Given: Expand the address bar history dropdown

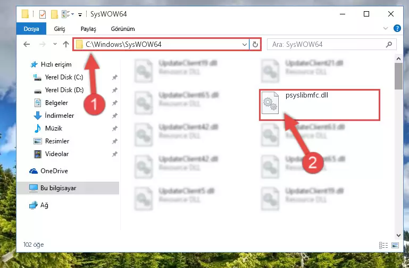Looking at the screenshot, I should click(245, 44).
